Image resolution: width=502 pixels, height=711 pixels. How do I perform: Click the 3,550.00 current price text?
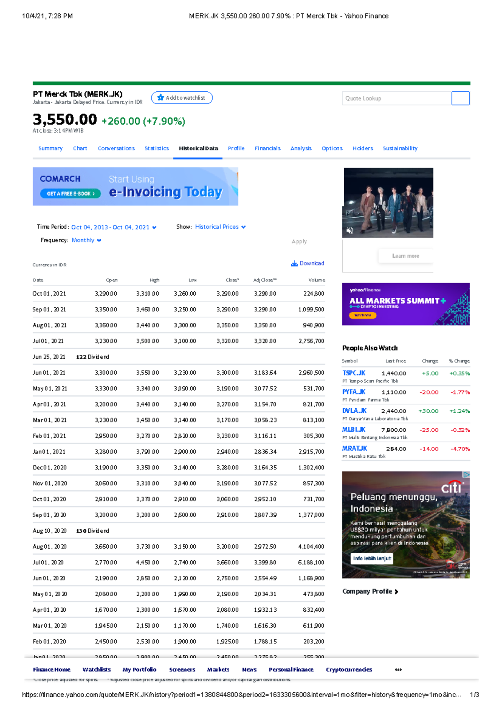65,120
